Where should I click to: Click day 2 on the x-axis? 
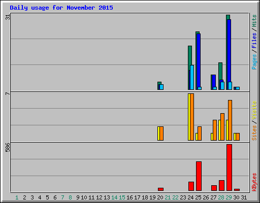coord(24,197)
